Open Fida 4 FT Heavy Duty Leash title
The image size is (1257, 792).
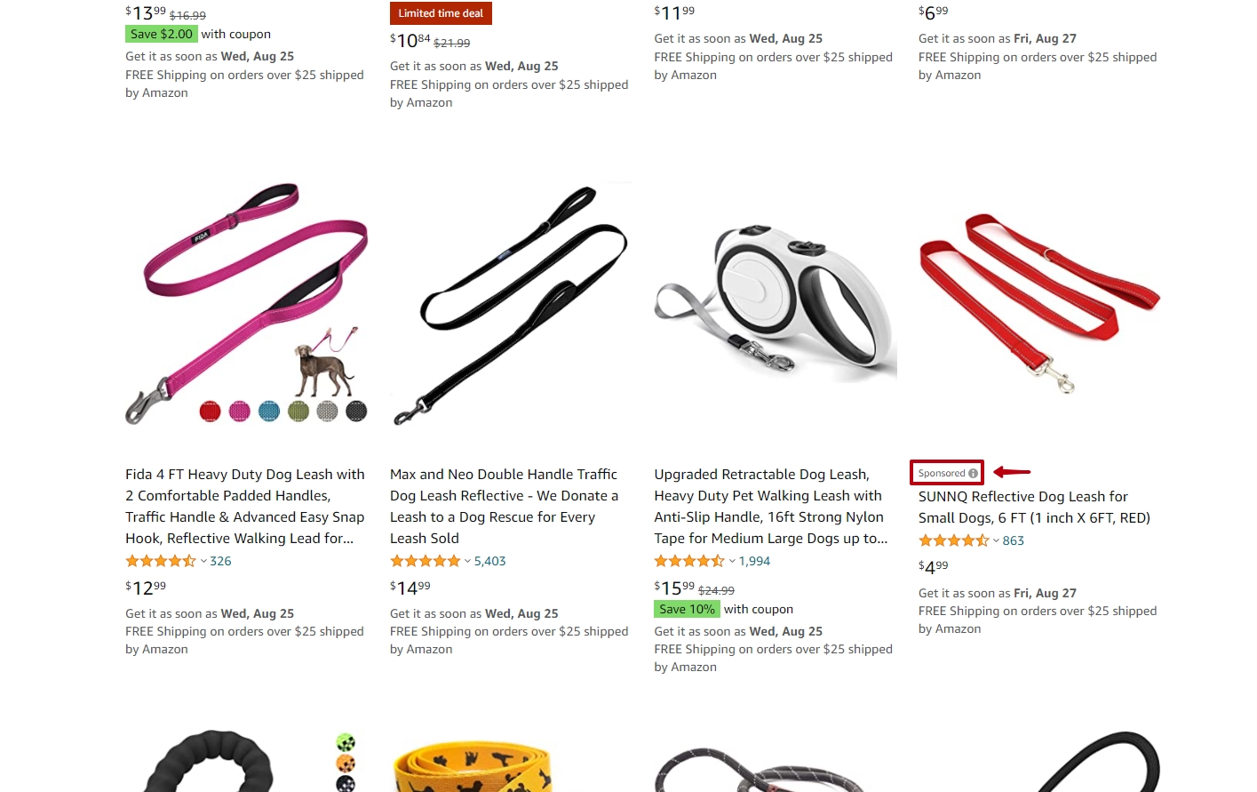pyautogui.click(x=245, y=507)
